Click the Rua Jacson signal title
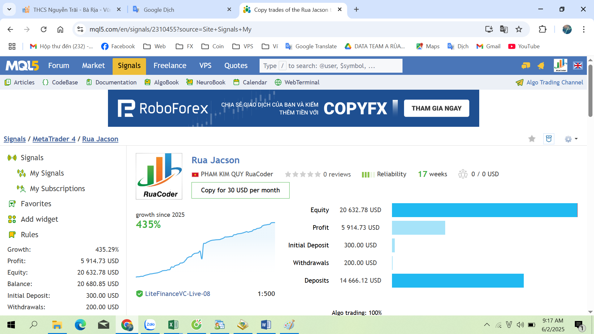This screenshot has height=334, width=594. tap(215, 160)
